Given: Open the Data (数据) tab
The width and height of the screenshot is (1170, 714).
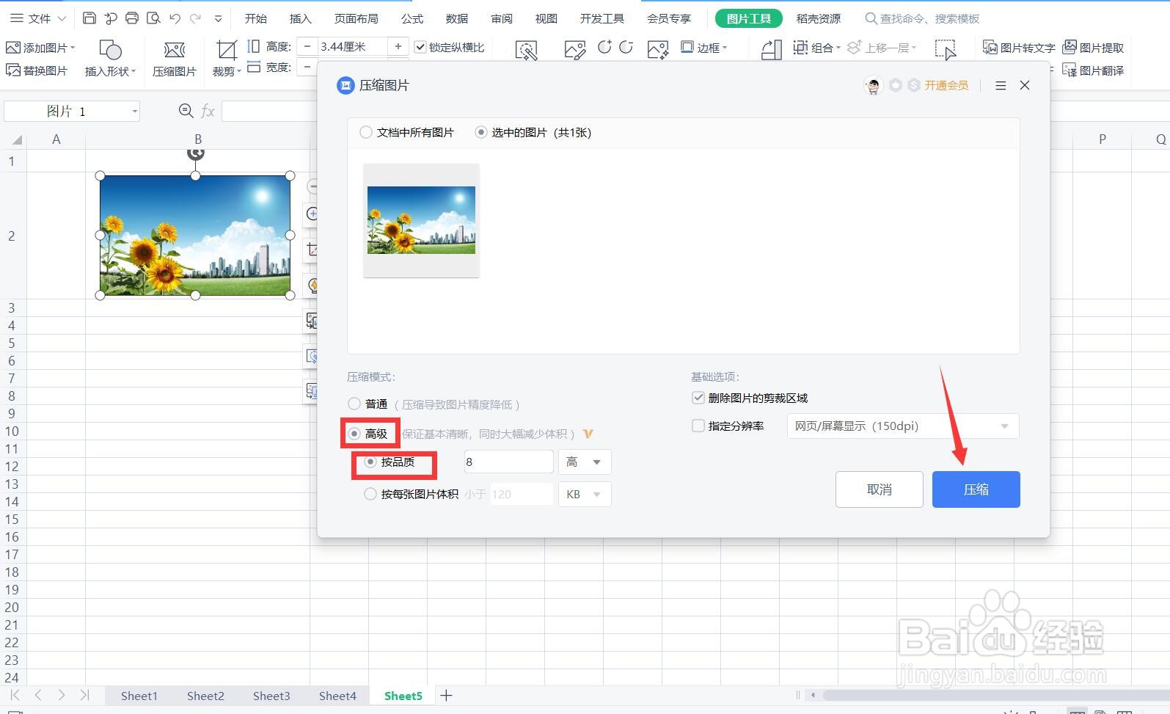Looking at the screenshot, I should [457, 18].
